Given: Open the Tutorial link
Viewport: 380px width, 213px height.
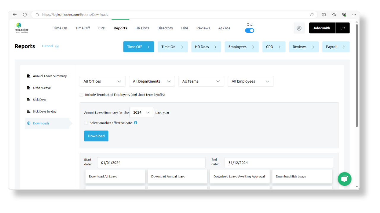Looking at the screenshot, I should (x=47, y=46).
